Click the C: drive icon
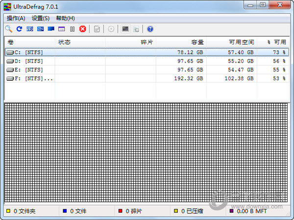This screenshot has width=294, height=220. [10, 52]
